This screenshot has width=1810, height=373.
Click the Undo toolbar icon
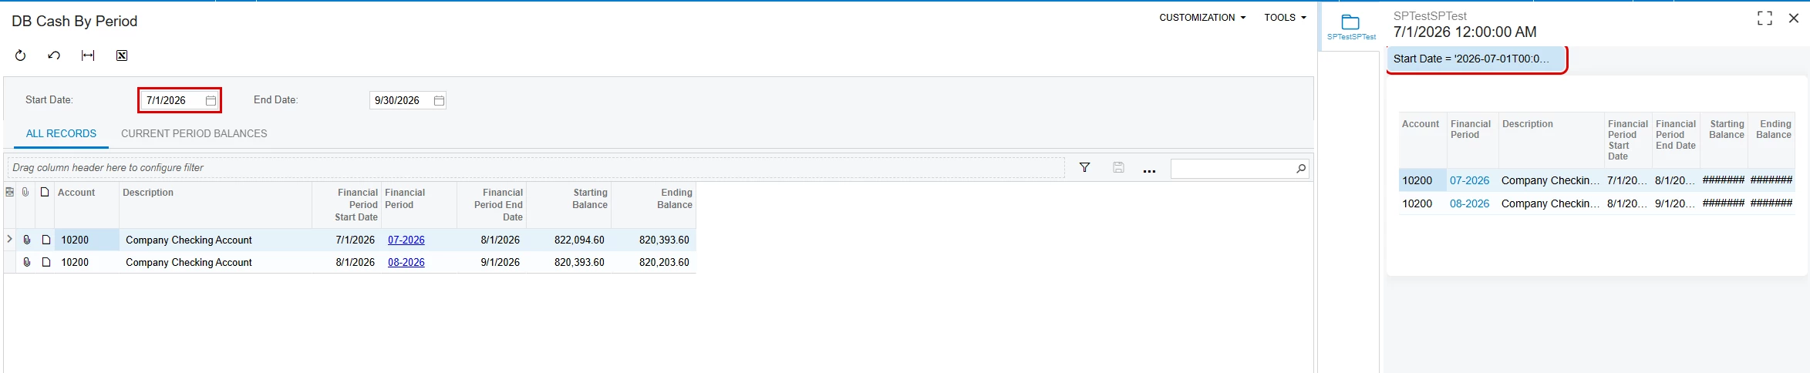(54, 55)
